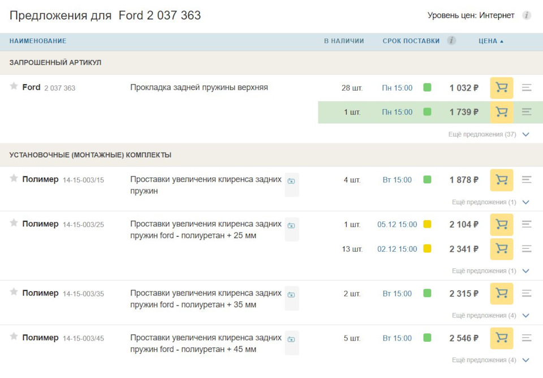Click cart icon for the 2 104 ₽ offer
This screenshot has width=543, height=378.
pyautogui.click(x=501, y=225)
